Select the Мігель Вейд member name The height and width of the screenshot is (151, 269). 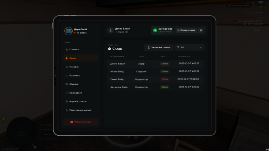(117, 71)
